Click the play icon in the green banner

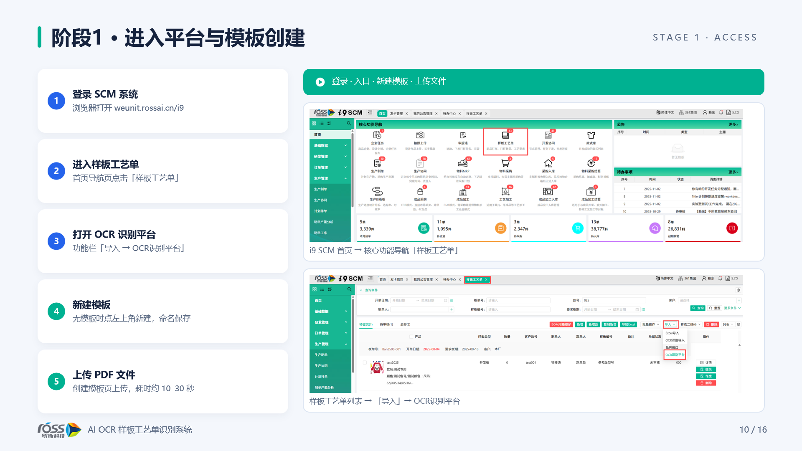pyautogui.click(x=320, y=82)
